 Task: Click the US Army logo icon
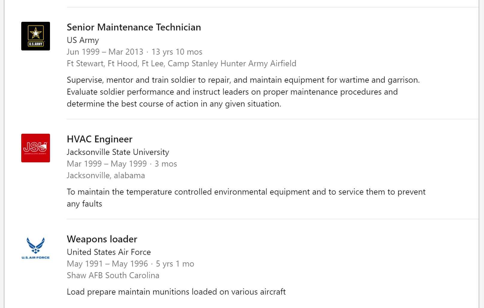36,36
